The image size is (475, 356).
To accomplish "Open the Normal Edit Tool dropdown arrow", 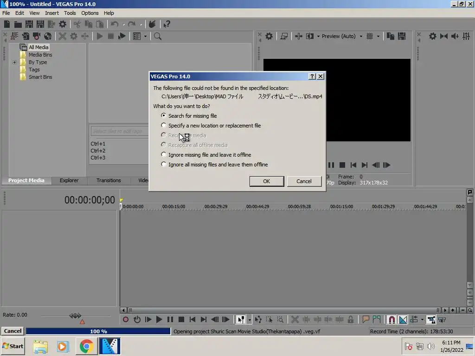I will pyautogui.click(x=249, y=320).
